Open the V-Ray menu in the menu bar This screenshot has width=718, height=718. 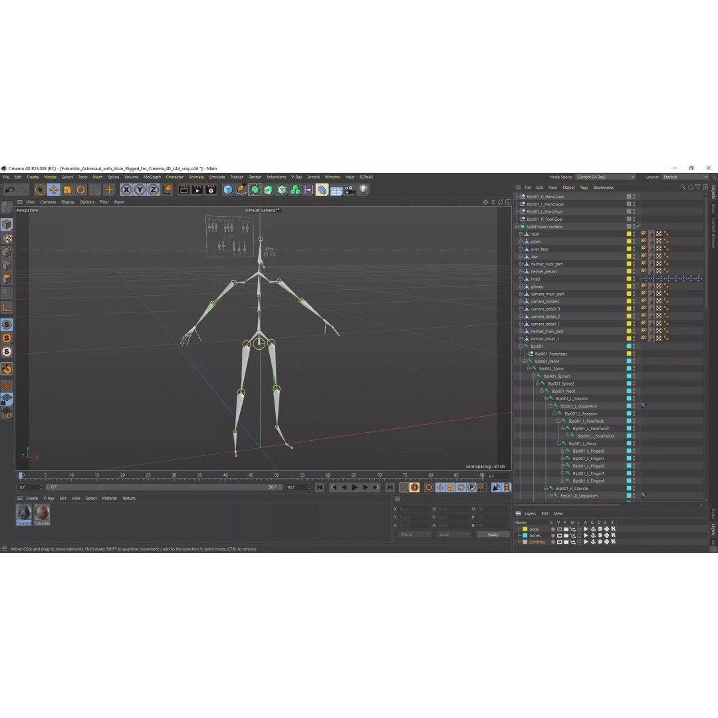297,178
